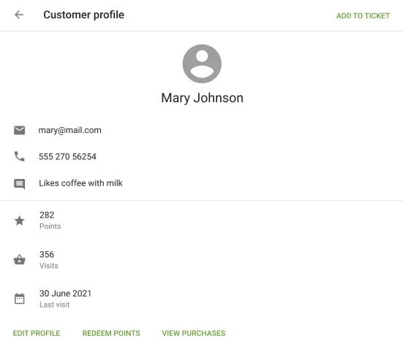Screen dimensions: 403x360
Task: Click the phone handset icon
Action: pos(19,156)
